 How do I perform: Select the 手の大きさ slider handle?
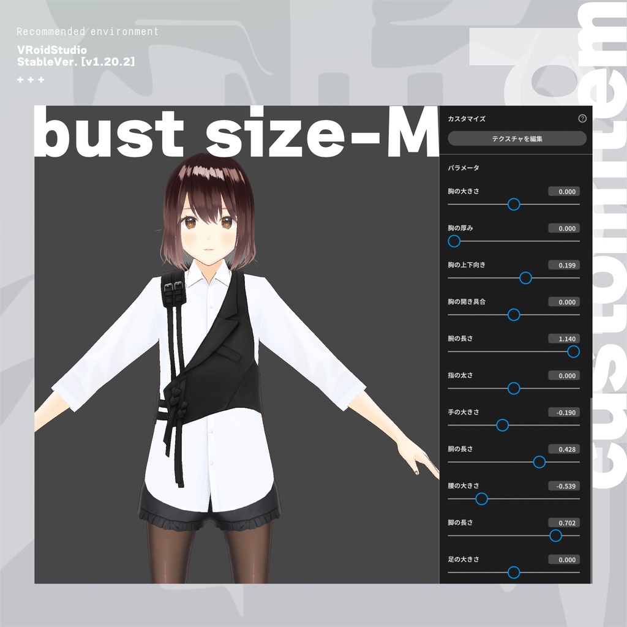503,426
